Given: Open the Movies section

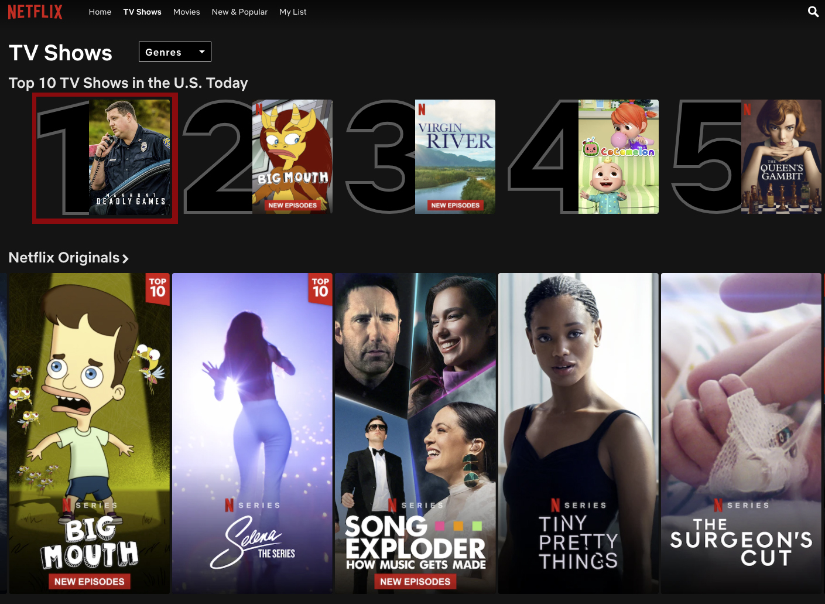Looking at the screenshot, I should [186, 12].
